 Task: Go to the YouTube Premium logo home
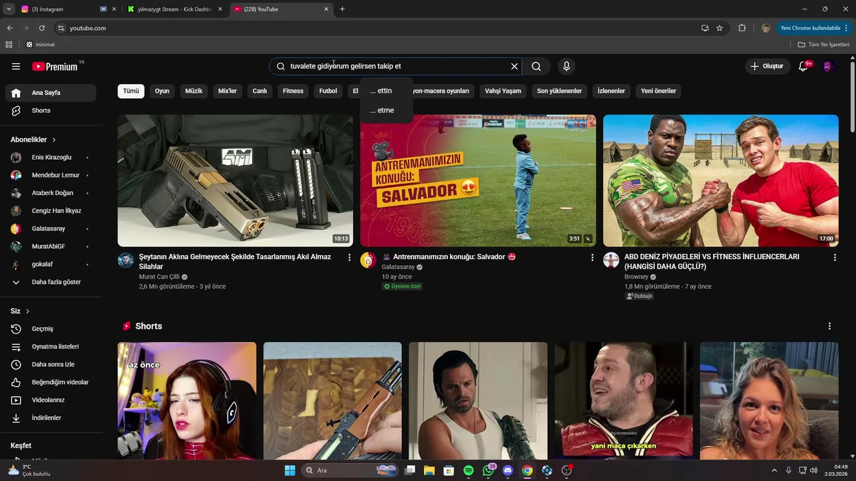tap(55, 66)
